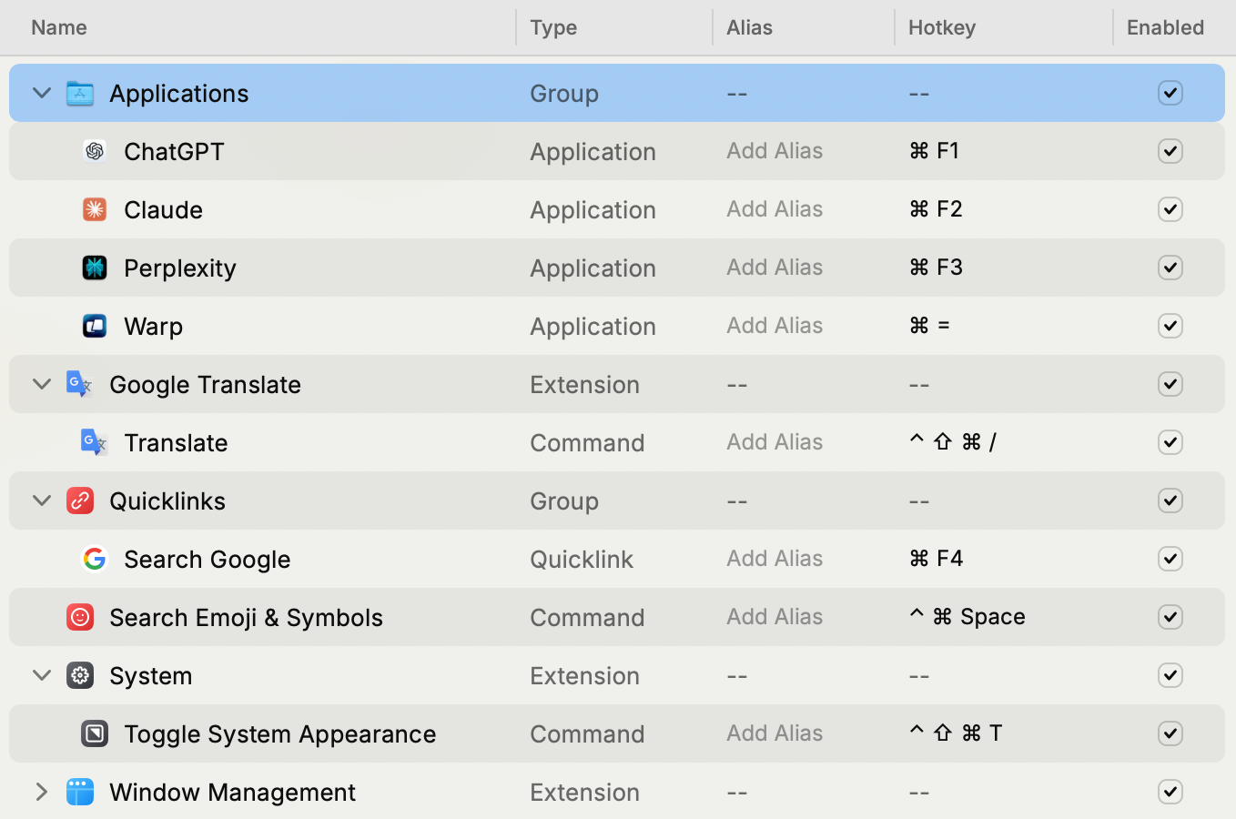Disable the Google Translate extension checkbox
Image resolution: width=1236 pixels, height=819 pixels.
click(1170, 384)
